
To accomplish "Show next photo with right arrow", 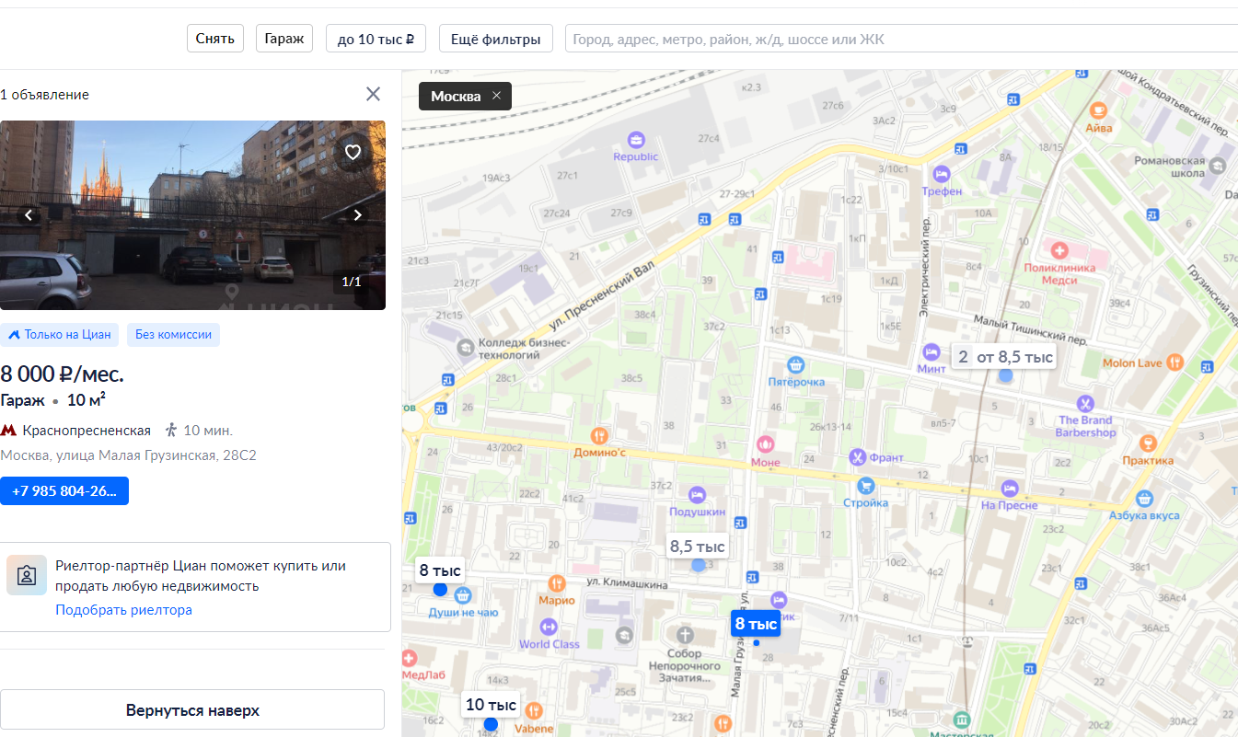I will point(357,215).
